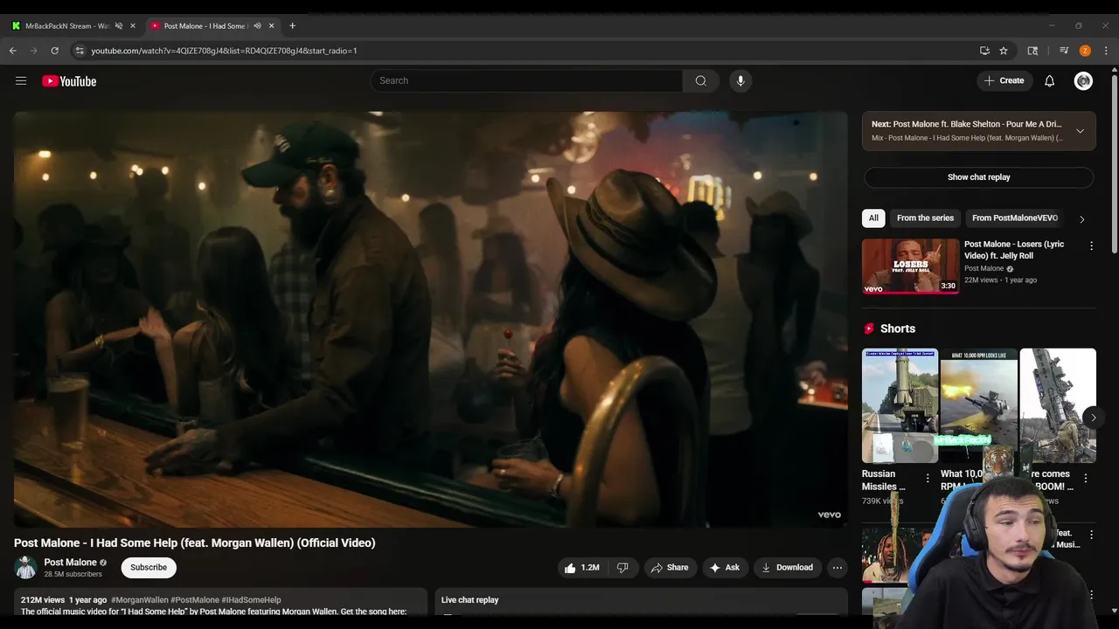
Task: Click the Create button
Action: point(1004,80)
